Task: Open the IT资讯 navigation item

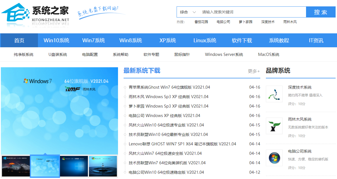Action: [316, 40]
